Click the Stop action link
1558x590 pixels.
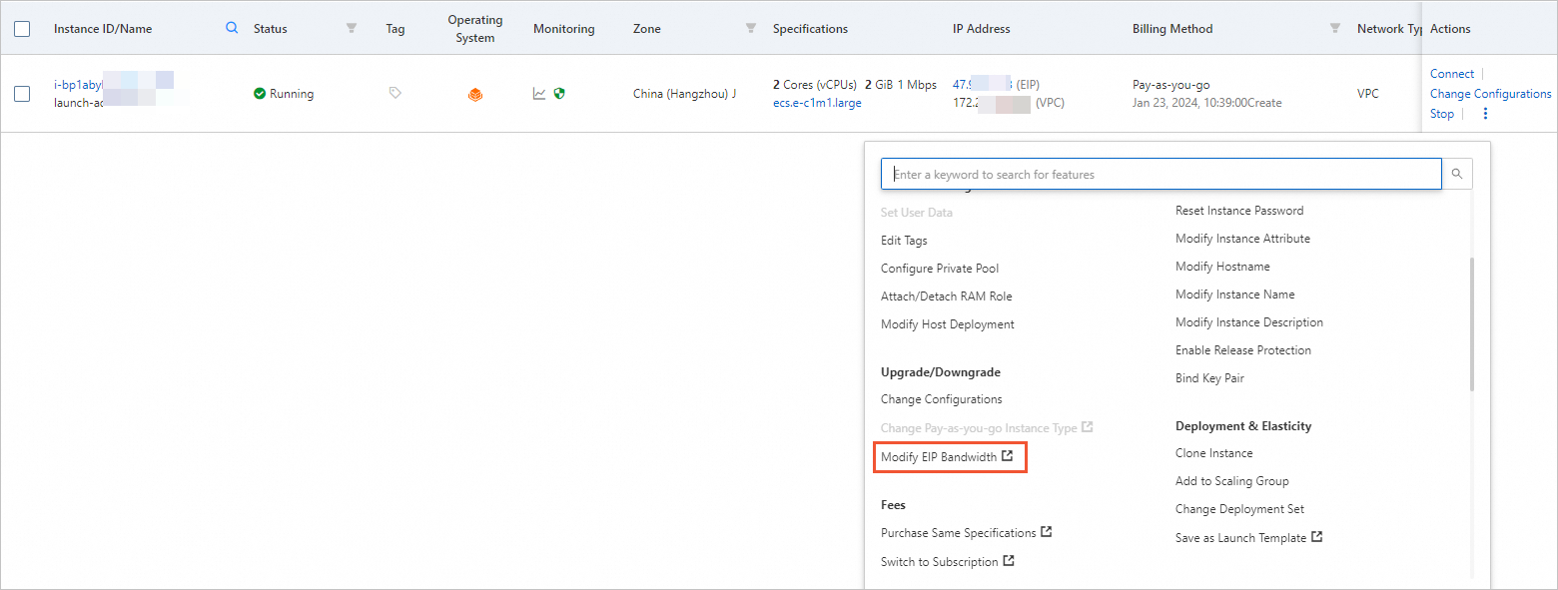point(1441,114)
